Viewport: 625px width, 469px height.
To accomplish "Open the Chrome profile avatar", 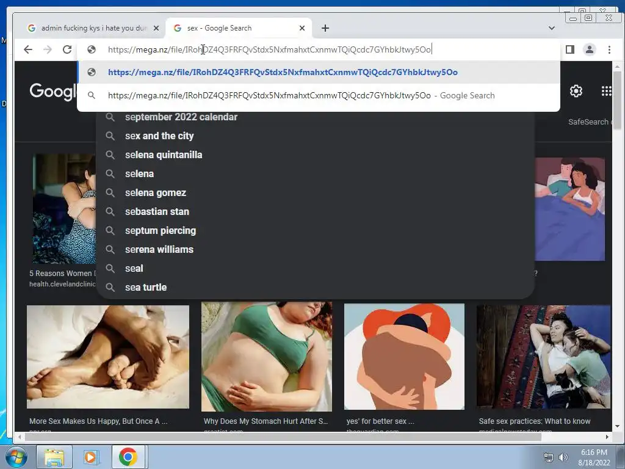I will tap(590, 49).
